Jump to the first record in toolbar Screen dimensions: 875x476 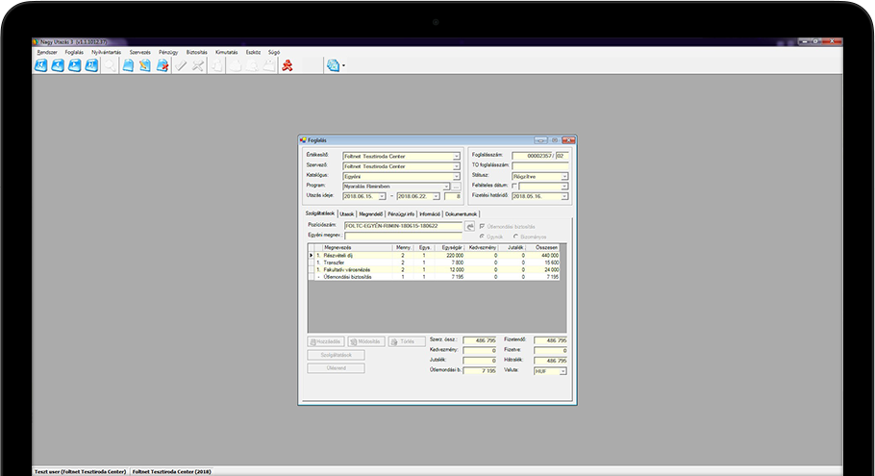(41, 65)
